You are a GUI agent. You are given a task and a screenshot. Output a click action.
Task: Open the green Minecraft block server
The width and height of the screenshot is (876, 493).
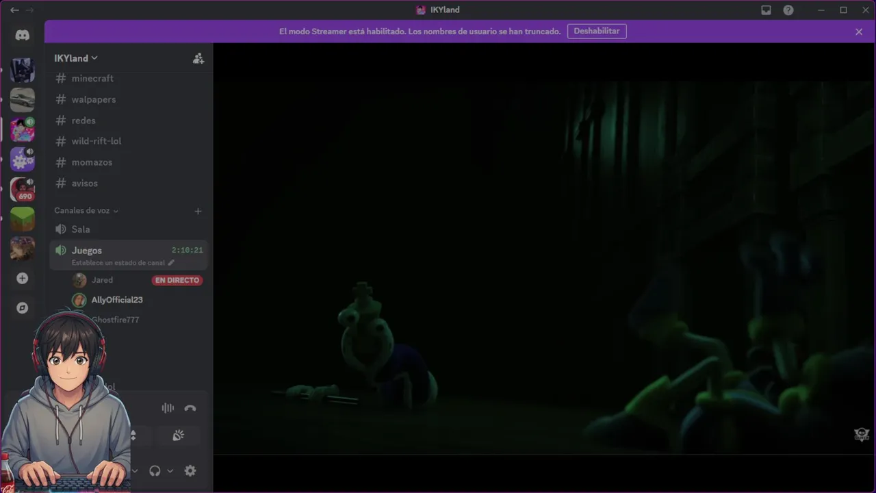(x=23, y=218)
